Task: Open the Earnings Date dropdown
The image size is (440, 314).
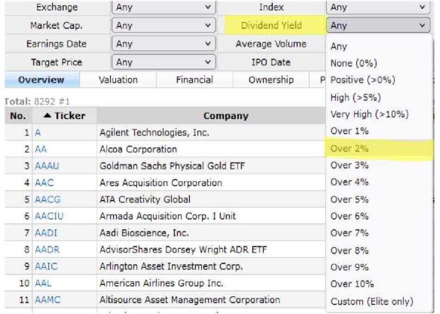Action: [163, 44]
